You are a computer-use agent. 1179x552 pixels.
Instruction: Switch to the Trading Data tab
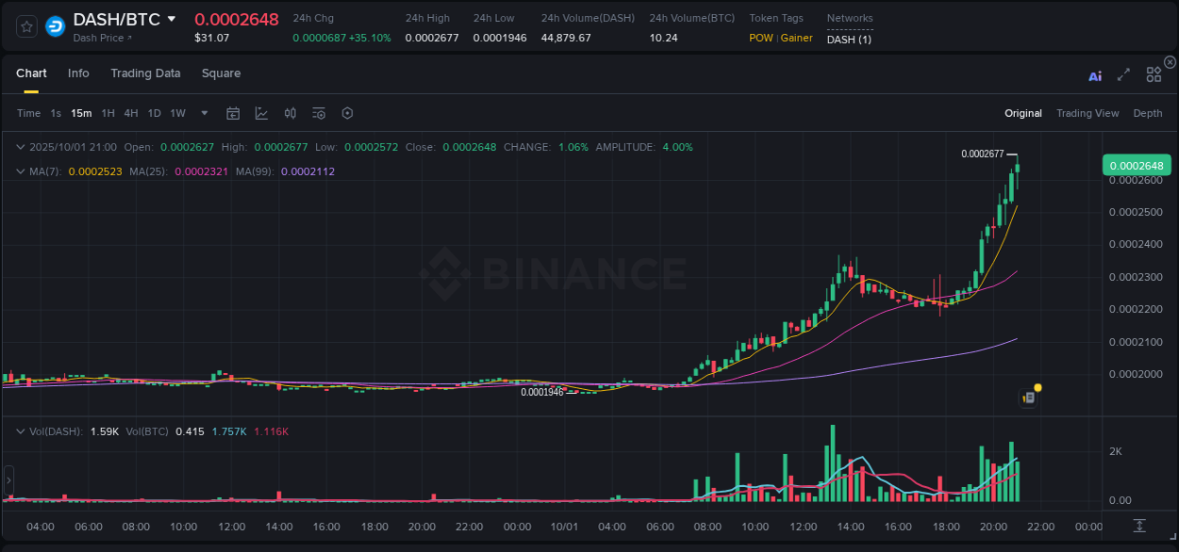coord(145,73)
